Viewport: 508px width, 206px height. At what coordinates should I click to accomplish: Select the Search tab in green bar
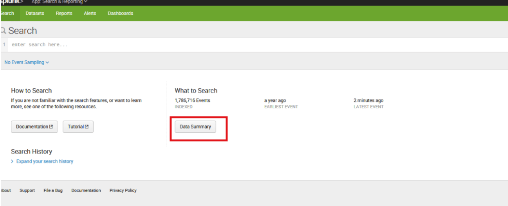7,13
